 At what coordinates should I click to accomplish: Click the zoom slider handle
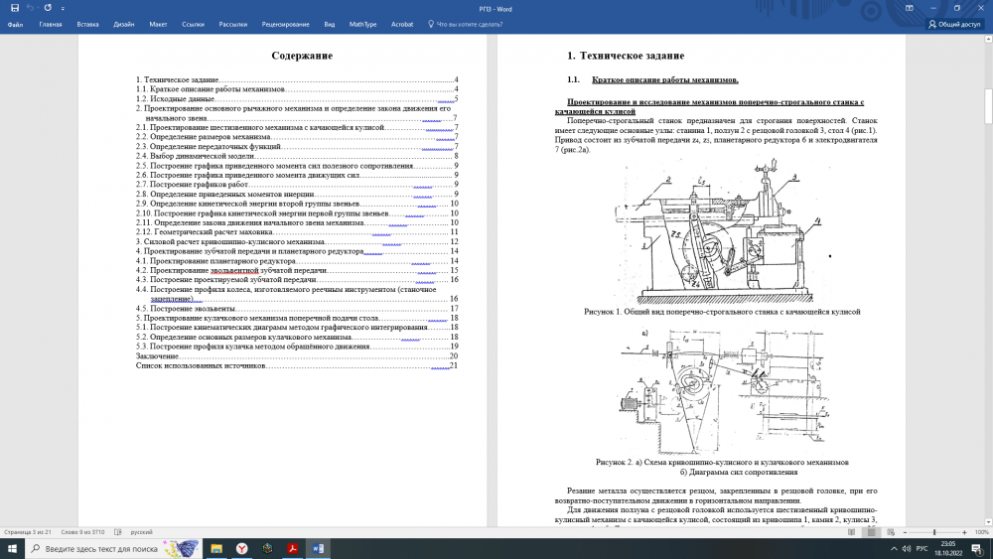(x=934, y=532)
